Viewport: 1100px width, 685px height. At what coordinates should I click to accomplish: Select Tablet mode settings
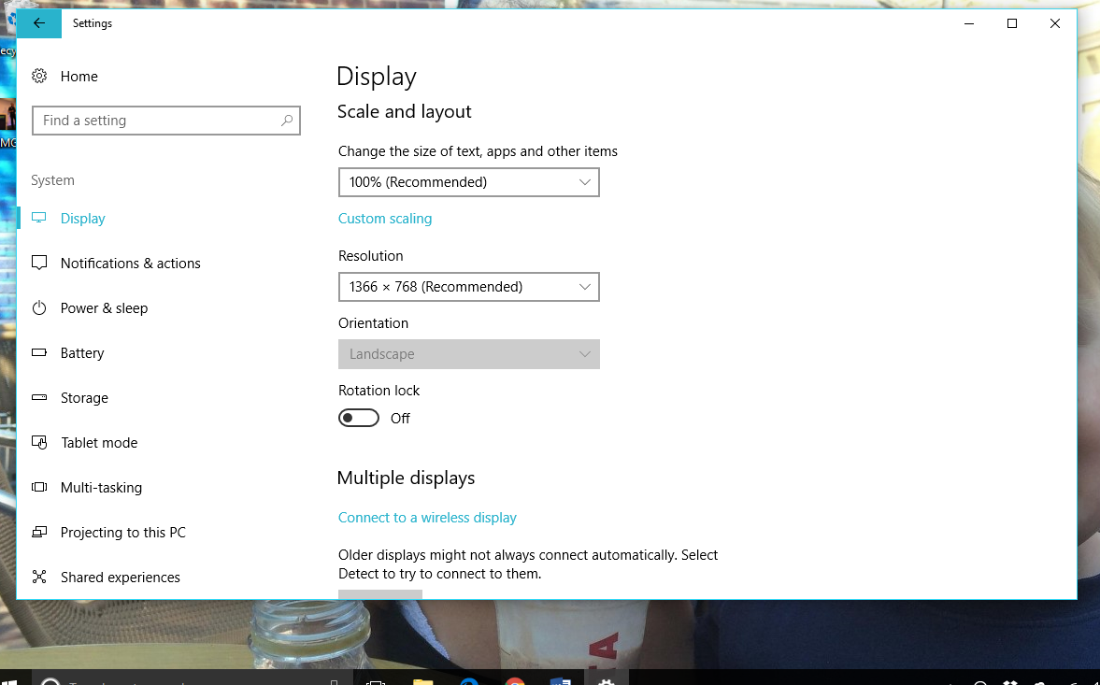[98, 442]
